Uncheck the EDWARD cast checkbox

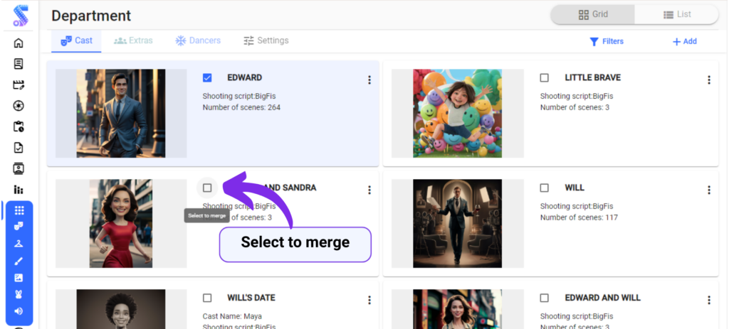coord(207,77)
